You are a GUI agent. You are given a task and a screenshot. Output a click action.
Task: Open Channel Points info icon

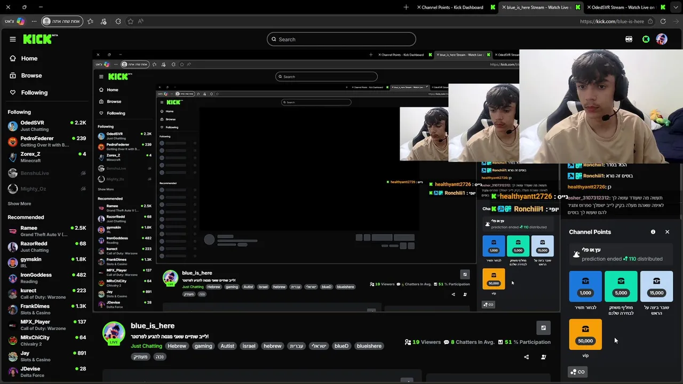tap(653, 232)
